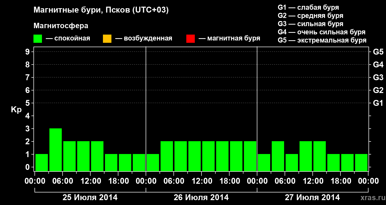Click the 'G5 — экстремальная буря' line
Viewport: 386px width, 205px height.
pos(322,40)
